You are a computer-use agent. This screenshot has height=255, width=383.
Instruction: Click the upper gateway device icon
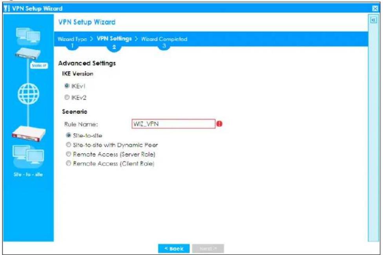click(27, 54)
